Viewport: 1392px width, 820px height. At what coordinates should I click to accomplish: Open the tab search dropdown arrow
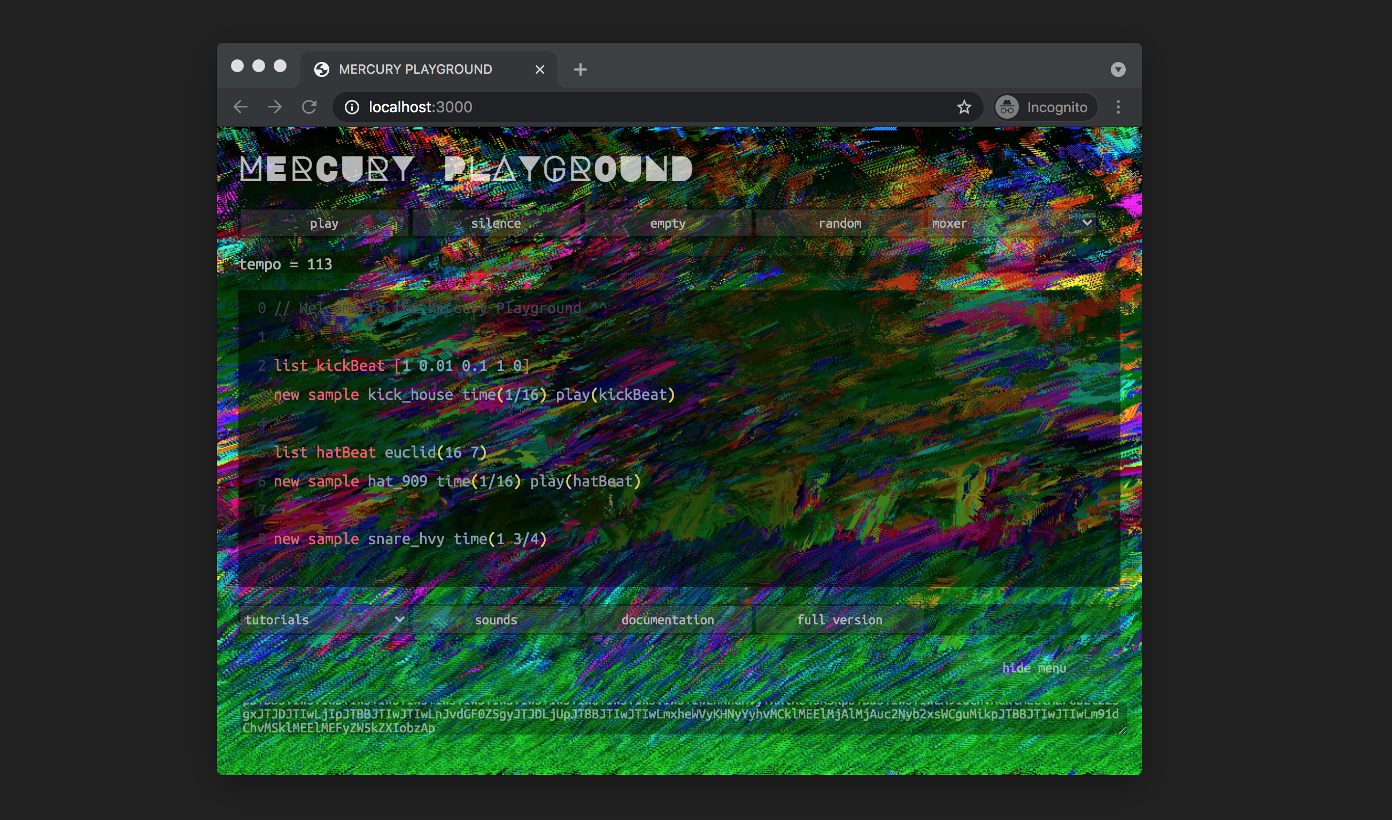pos(1118,69)
